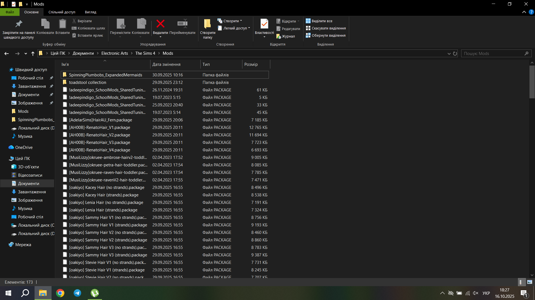Switch to the details view toggle

(521, 282)
